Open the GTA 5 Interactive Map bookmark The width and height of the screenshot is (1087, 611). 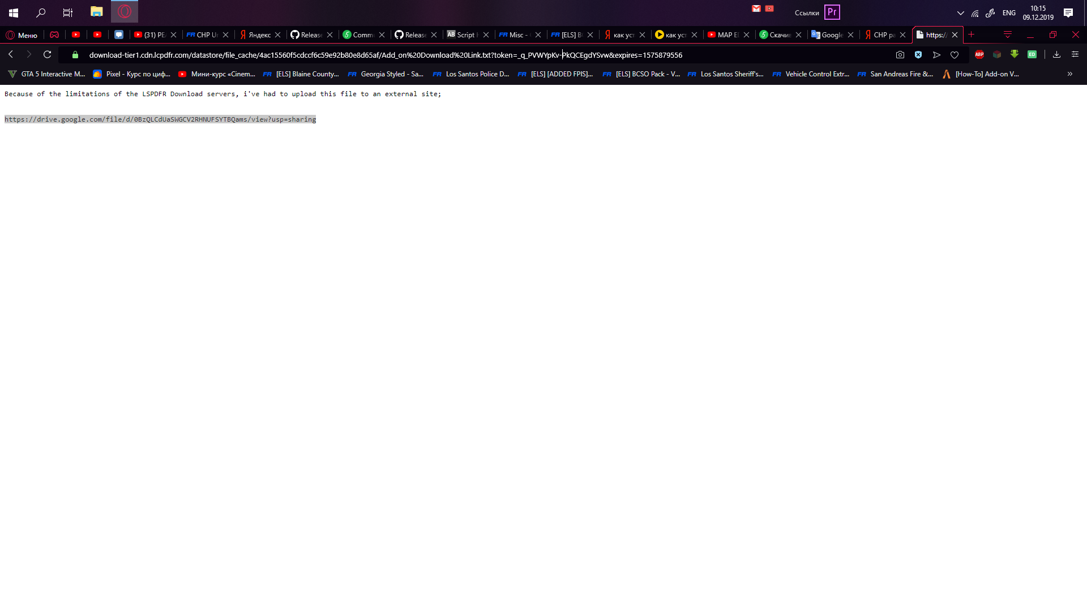click(x=47, y=74)
